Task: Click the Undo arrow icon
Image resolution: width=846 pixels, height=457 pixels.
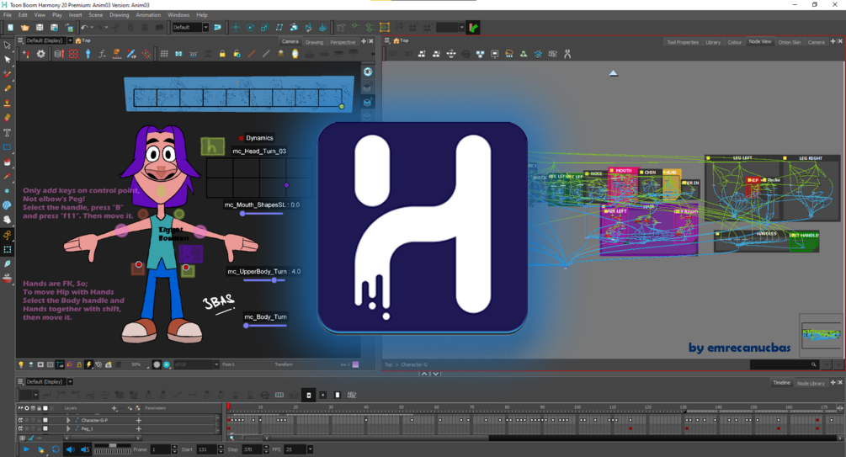Action: coord(84,28)
